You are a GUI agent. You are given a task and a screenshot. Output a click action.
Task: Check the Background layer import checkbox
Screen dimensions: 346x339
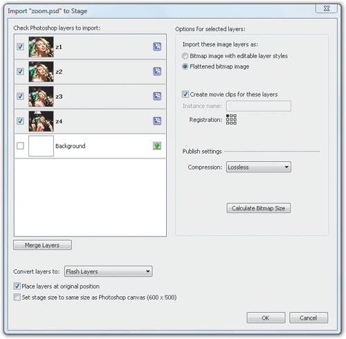coord(20,146)
